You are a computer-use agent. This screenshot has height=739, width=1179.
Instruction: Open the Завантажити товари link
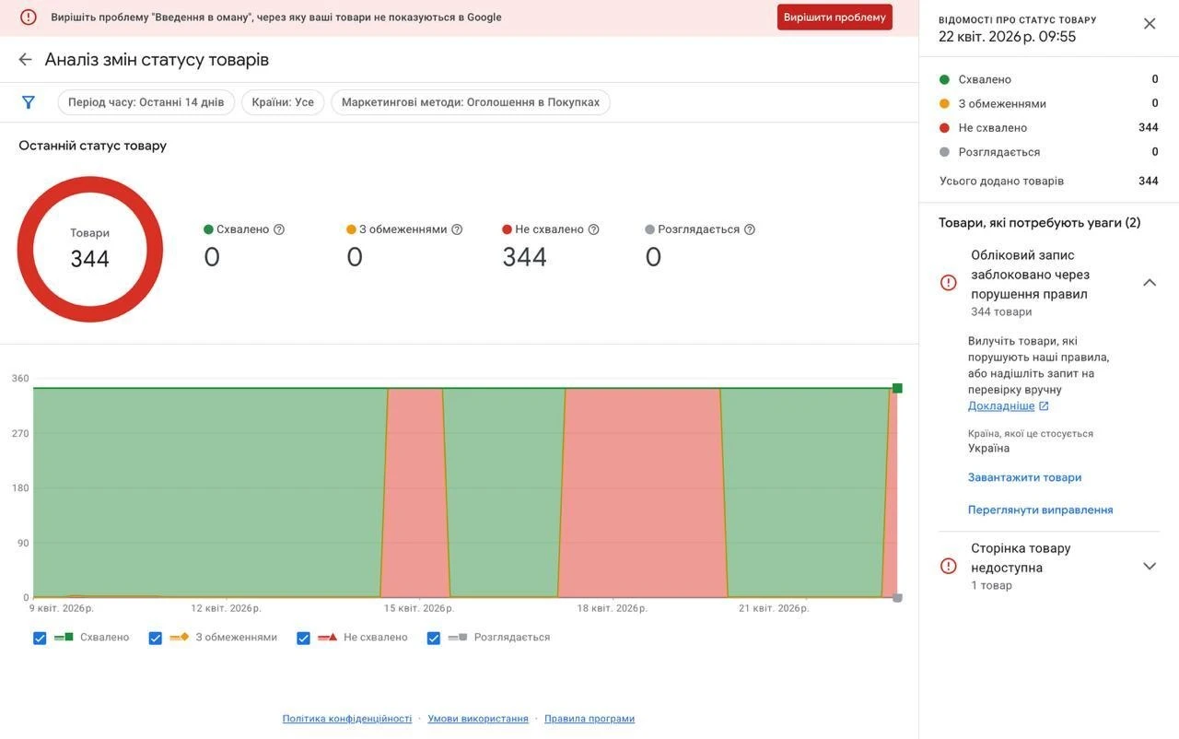(1024, 477)
